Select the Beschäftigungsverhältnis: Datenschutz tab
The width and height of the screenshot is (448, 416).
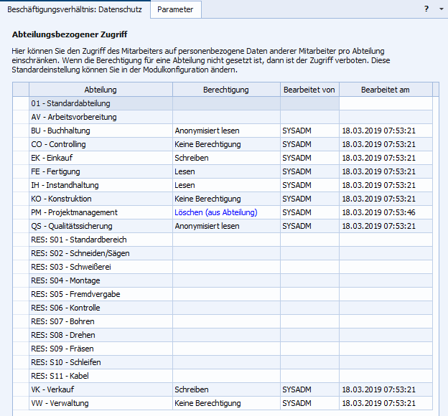coord(75,9)
